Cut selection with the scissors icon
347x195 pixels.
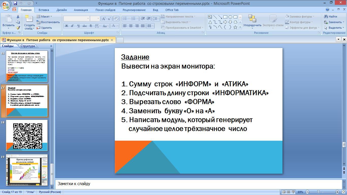point(18,17)
